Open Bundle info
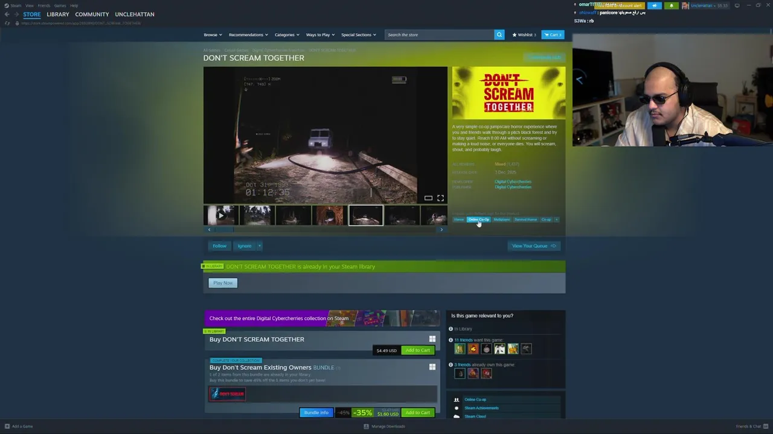This screenshot has width=773, height=434. pyautogui.click(x=316, y=413)
